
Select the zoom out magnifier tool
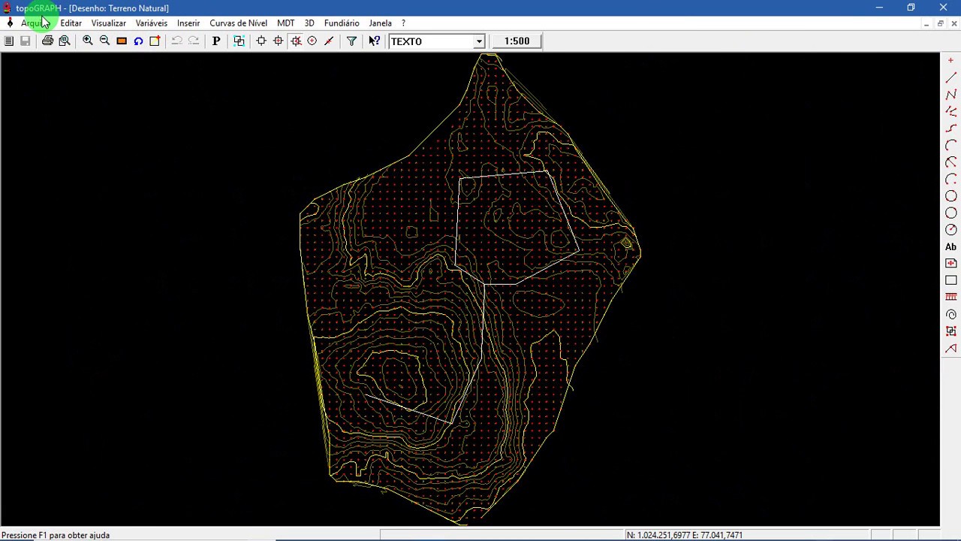(104, 41)
